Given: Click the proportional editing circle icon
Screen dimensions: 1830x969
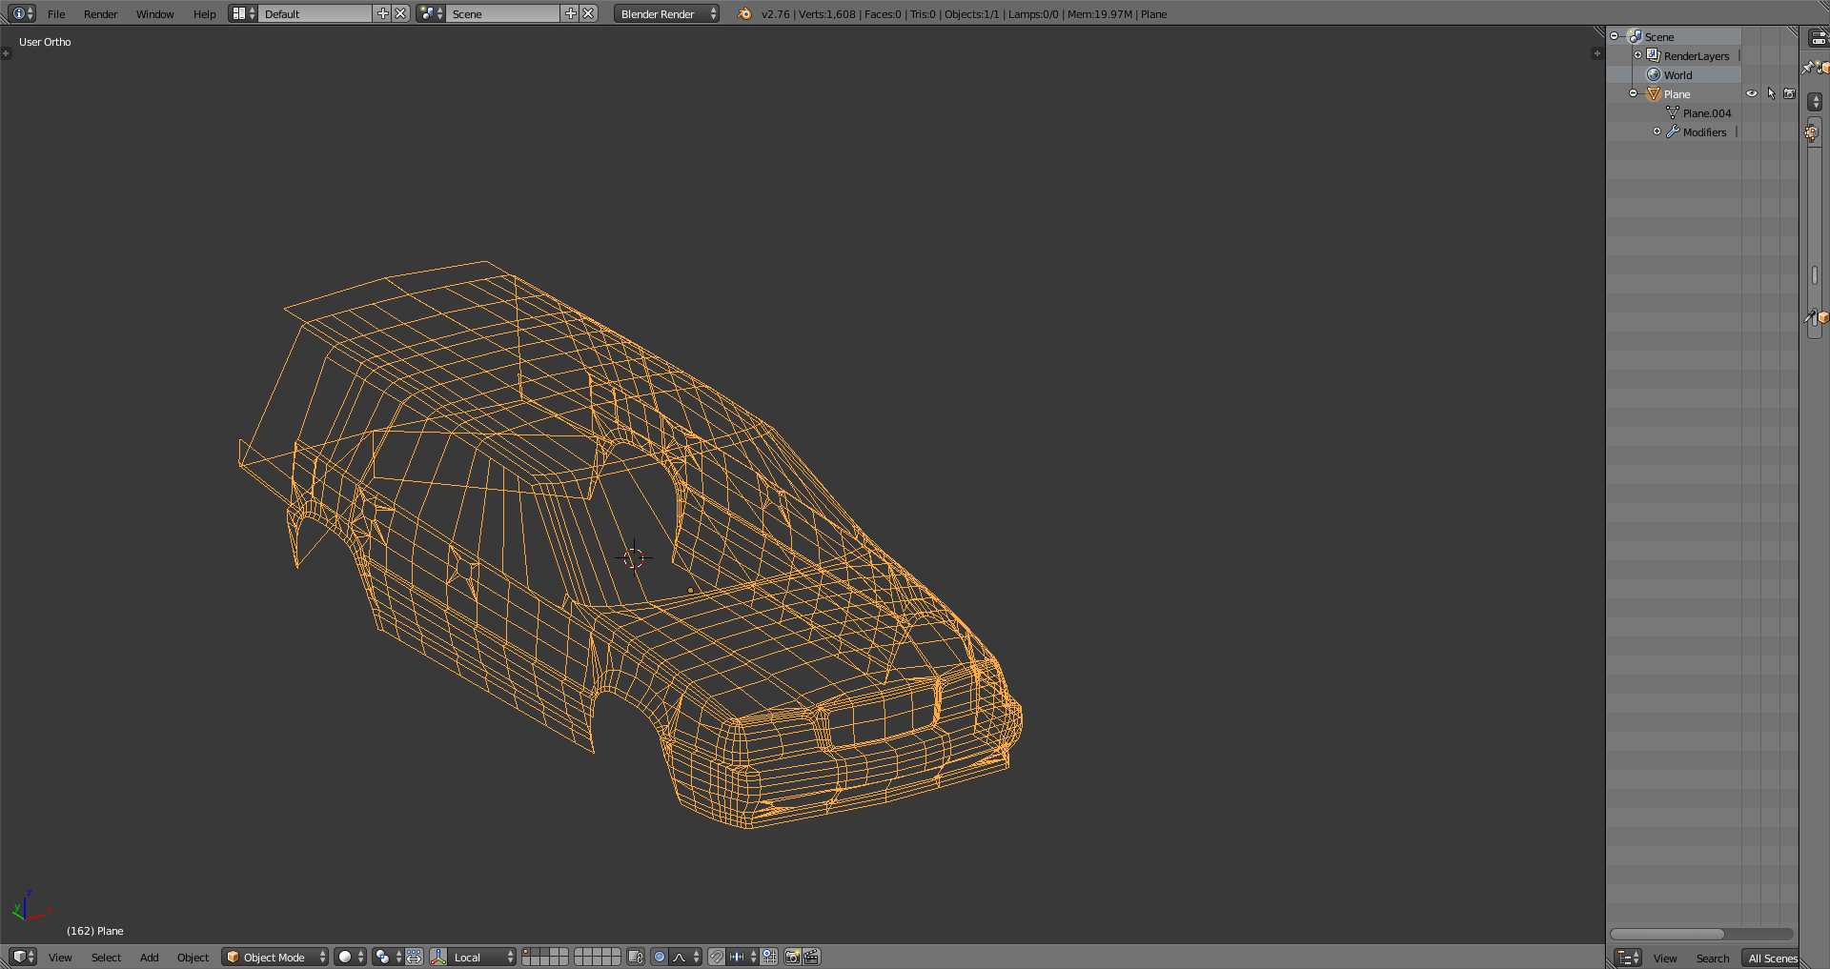Looking at the screenshot, I should 660,957.
